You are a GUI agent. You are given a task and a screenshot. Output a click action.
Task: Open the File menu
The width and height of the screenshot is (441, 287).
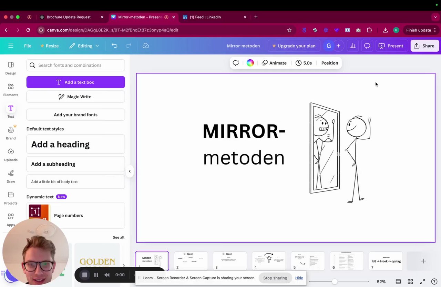28,46
